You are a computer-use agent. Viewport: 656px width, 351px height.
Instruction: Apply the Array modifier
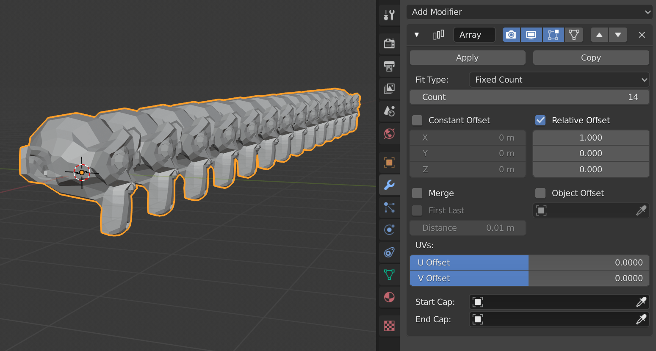tap(467, 58)
